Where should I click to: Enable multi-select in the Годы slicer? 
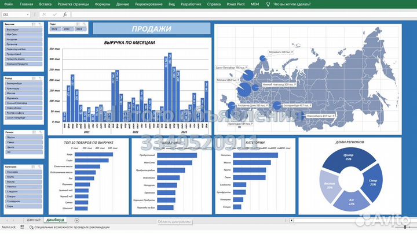coord(78,24)
